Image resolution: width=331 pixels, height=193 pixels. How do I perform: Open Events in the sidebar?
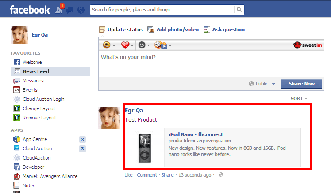30,90
